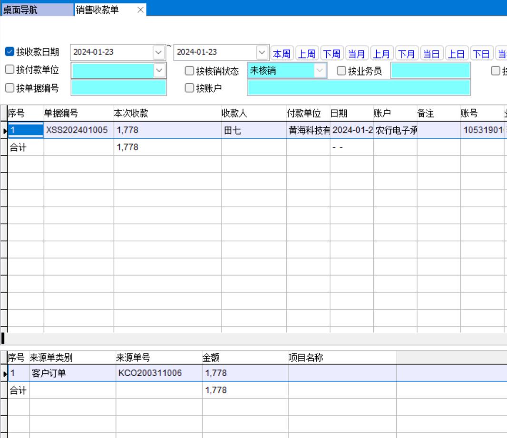Uncheck the 按收款日期 checkbox
Screen dimensions: 507x438
pyautogui.click(x=10, y=52)
